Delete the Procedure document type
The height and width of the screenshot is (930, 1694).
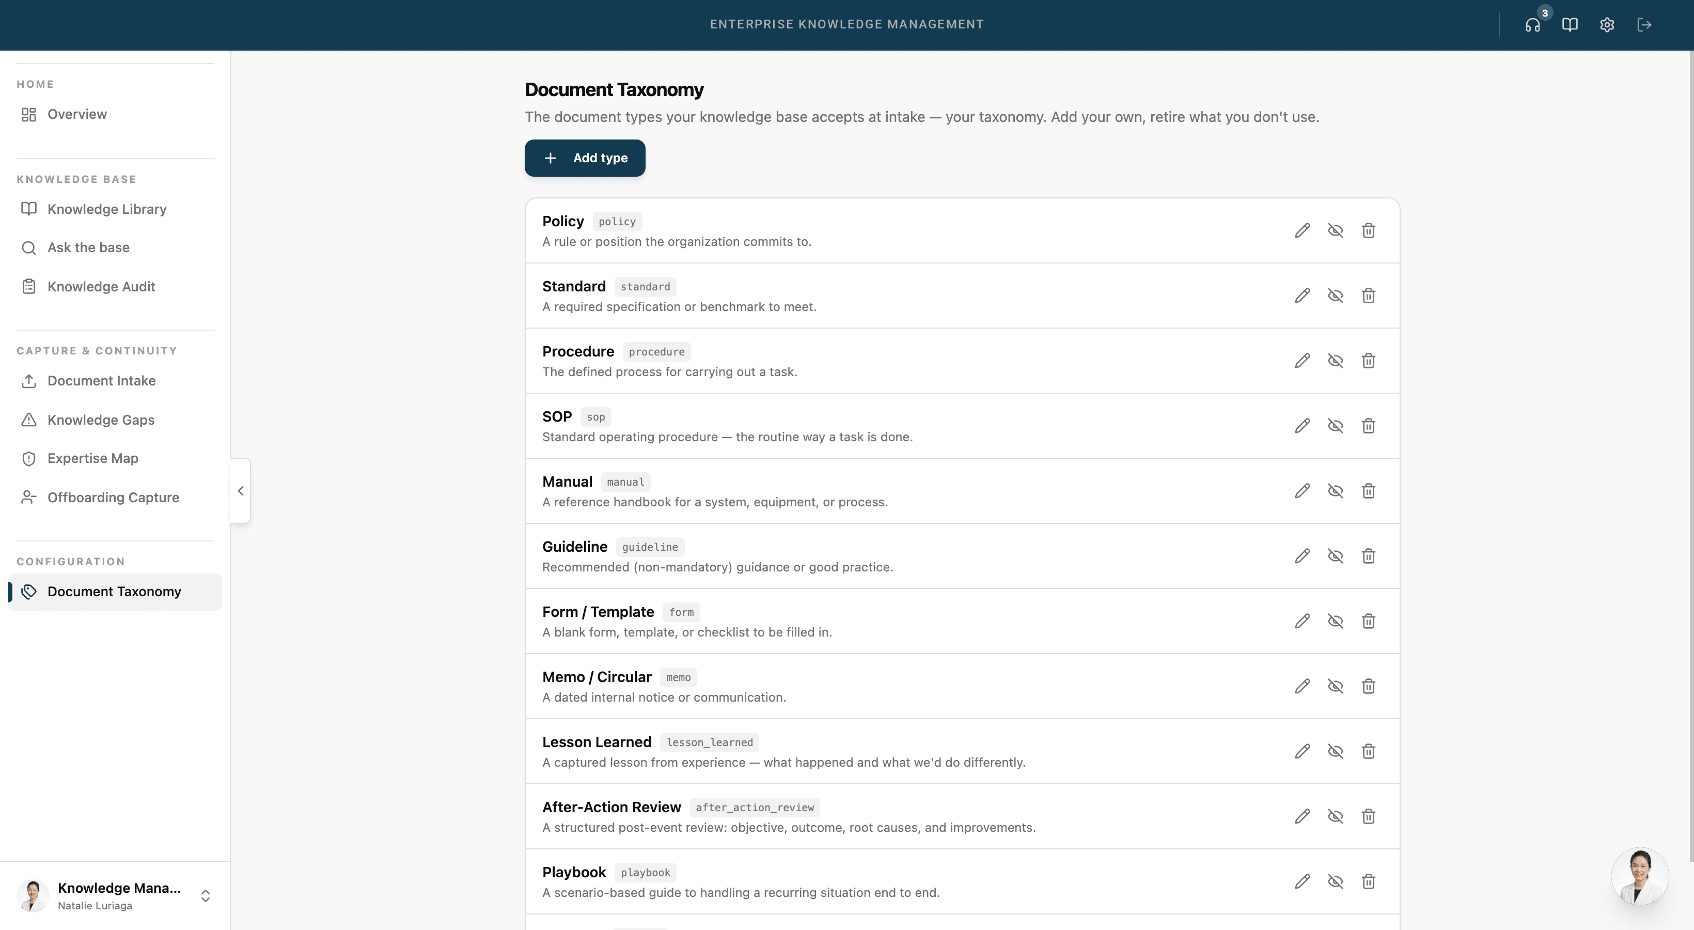pyautogui.click(x=1369, y=361)
